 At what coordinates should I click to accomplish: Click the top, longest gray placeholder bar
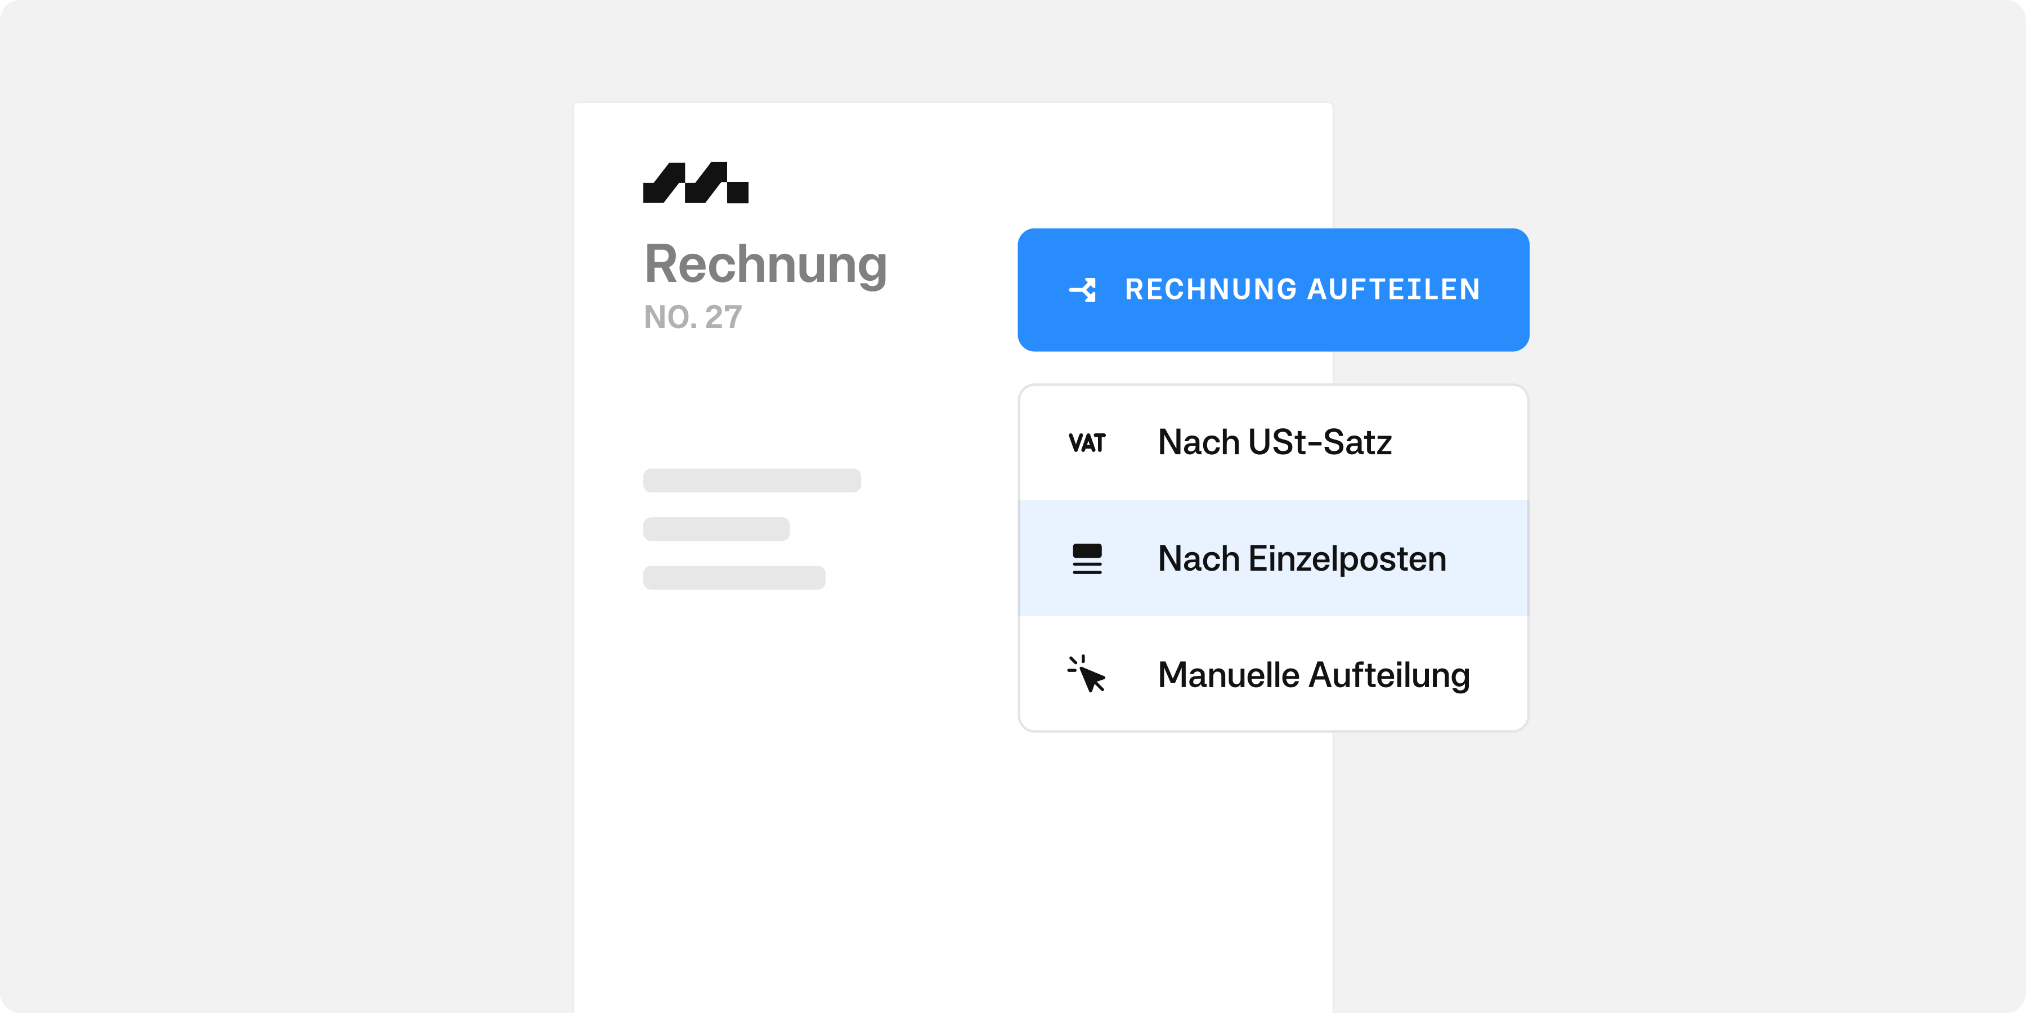[x=752, y=481]
